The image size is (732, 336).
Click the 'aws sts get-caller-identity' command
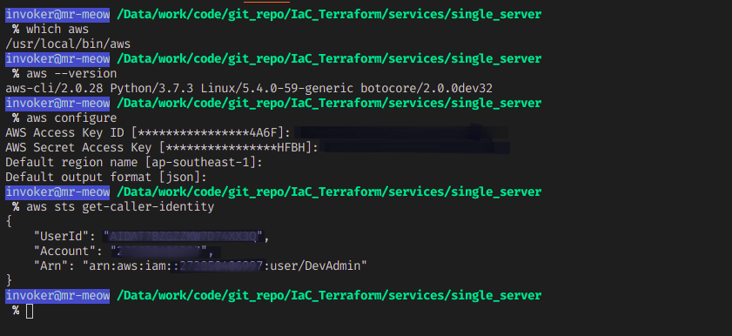point(120,206)
